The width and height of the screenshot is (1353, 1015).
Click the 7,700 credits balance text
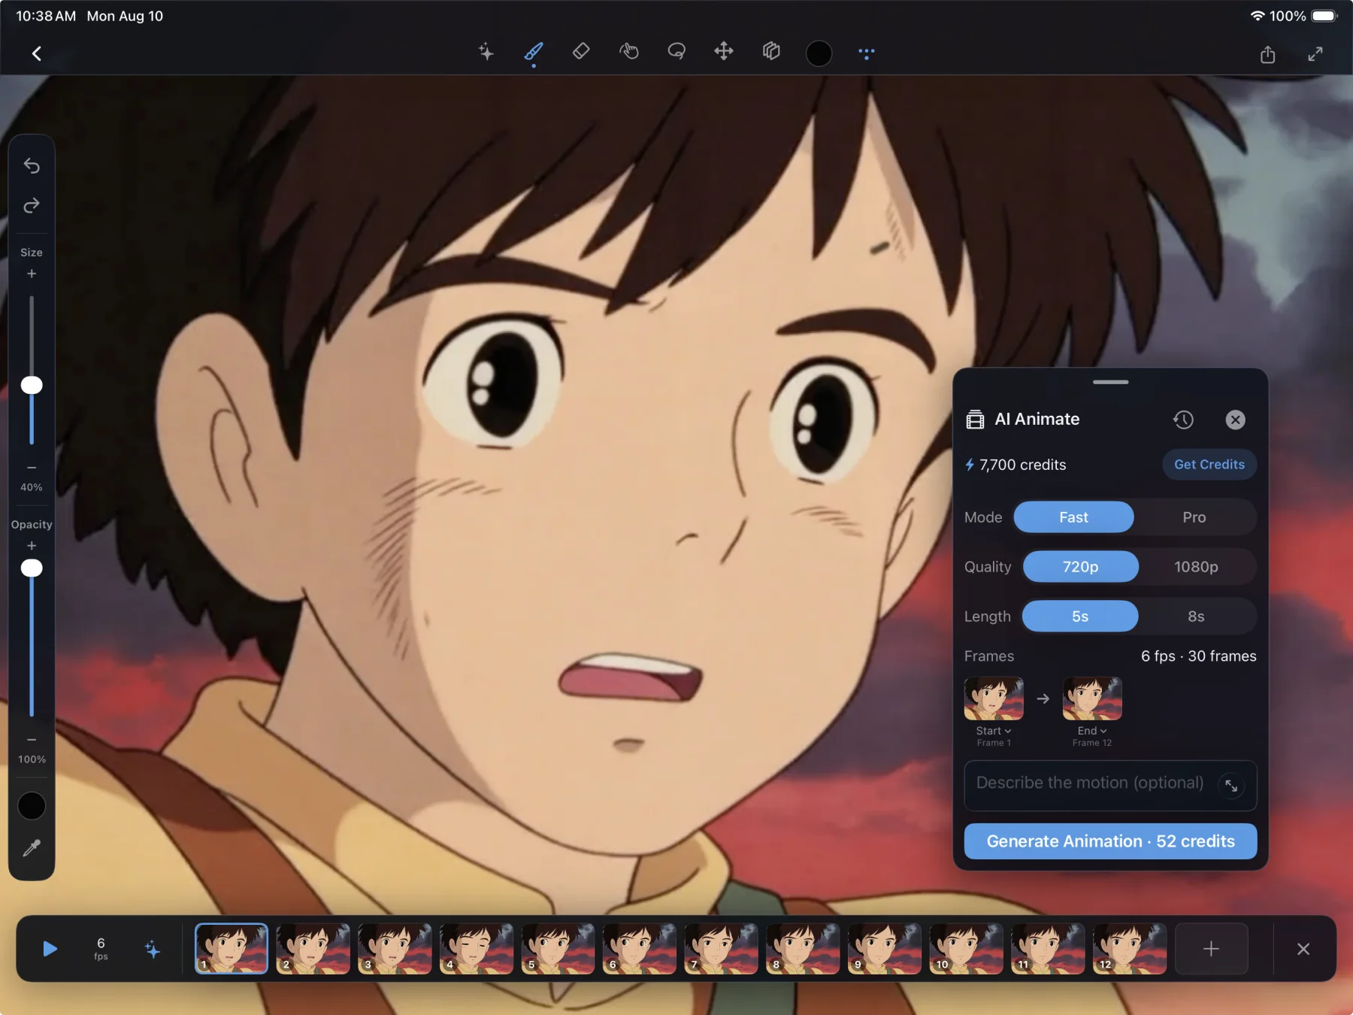1022,465
